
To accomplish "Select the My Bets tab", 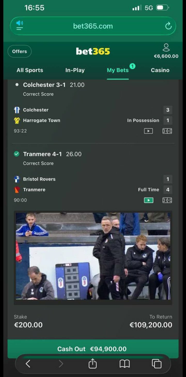I will pyautogui.click(x=118, y=70).
